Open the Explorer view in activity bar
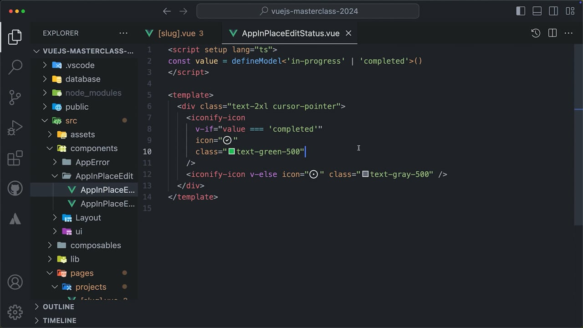Screen dimensions: 583x328 tap(15, 37)
